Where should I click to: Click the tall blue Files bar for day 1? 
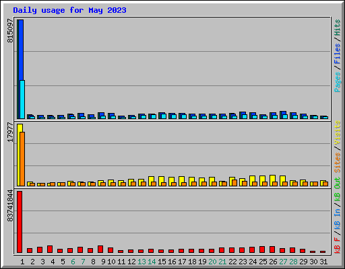(21, 50)
